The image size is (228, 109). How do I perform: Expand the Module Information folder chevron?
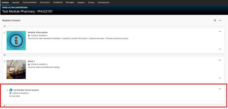tap(220, 49)
